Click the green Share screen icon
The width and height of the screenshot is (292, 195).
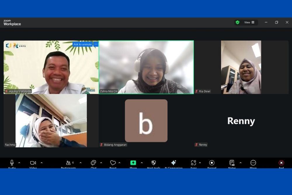click(133, 163)
